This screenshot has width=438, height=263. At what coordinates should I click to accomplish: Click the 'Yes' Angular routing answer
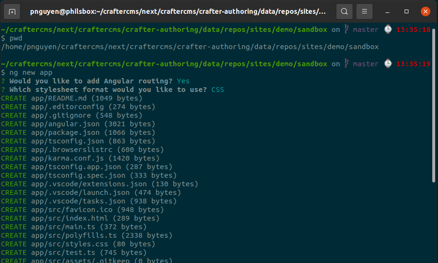click(x=183, y=81)
